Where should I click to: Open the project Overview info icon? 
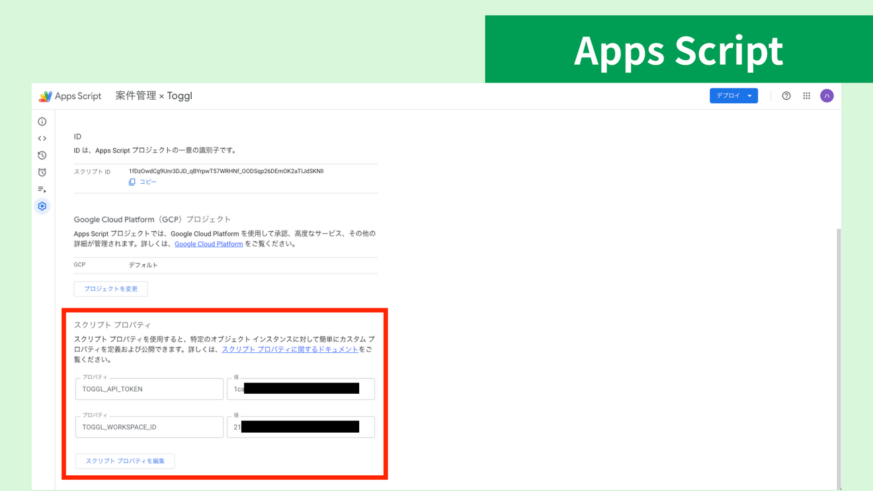pos(42,122)
